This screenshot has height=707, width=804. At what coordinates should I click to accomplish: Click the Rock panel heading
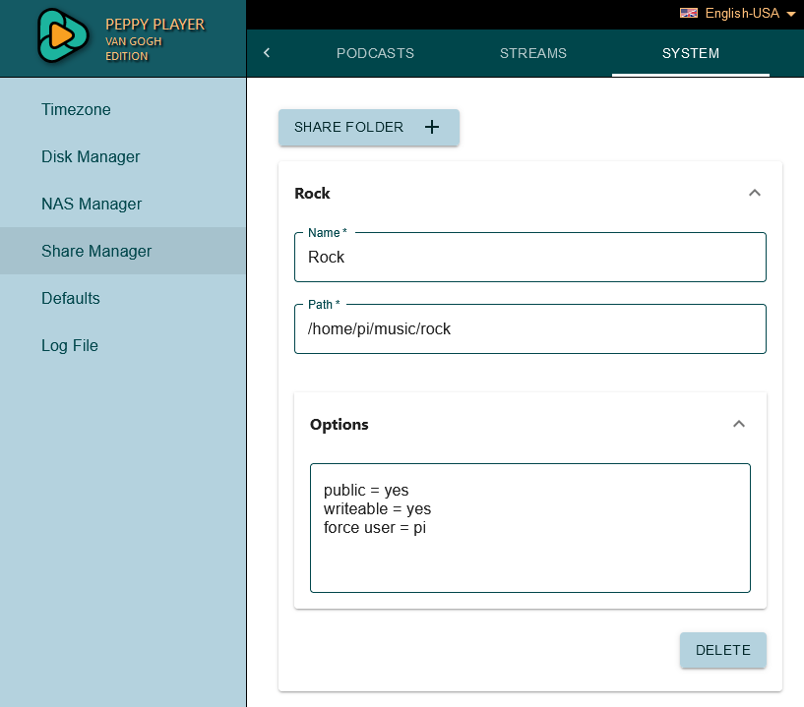pos(312,193)
